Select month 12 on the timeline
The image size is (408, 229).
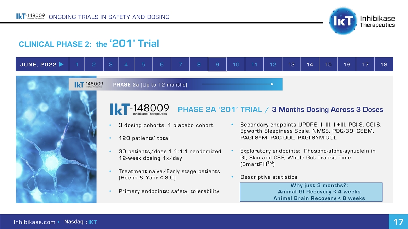click(273, 65)
